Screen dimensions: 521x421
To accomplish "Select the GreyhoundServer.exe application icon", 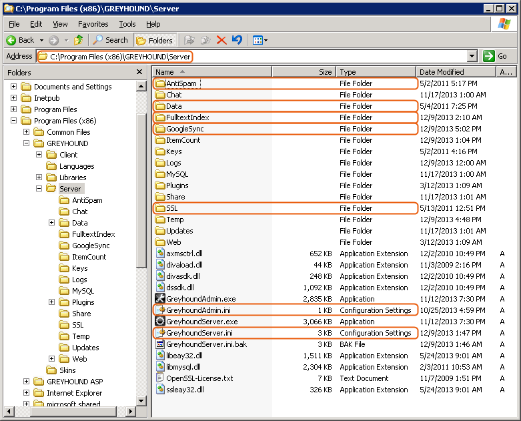I will [x=161, y=322].
